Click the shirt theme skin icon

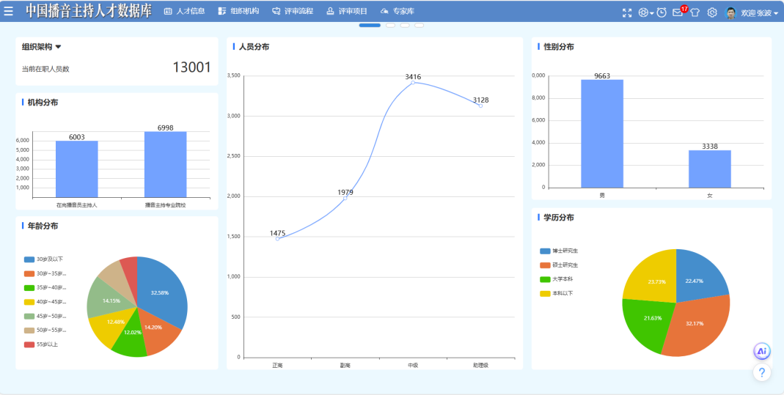tap(695, 12)
